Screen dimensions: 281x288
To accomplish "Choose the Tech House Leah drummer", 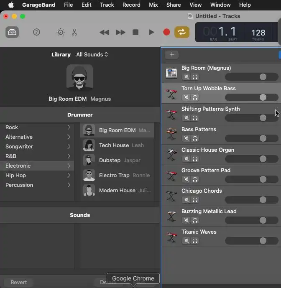I will click(x=117, y=145).
